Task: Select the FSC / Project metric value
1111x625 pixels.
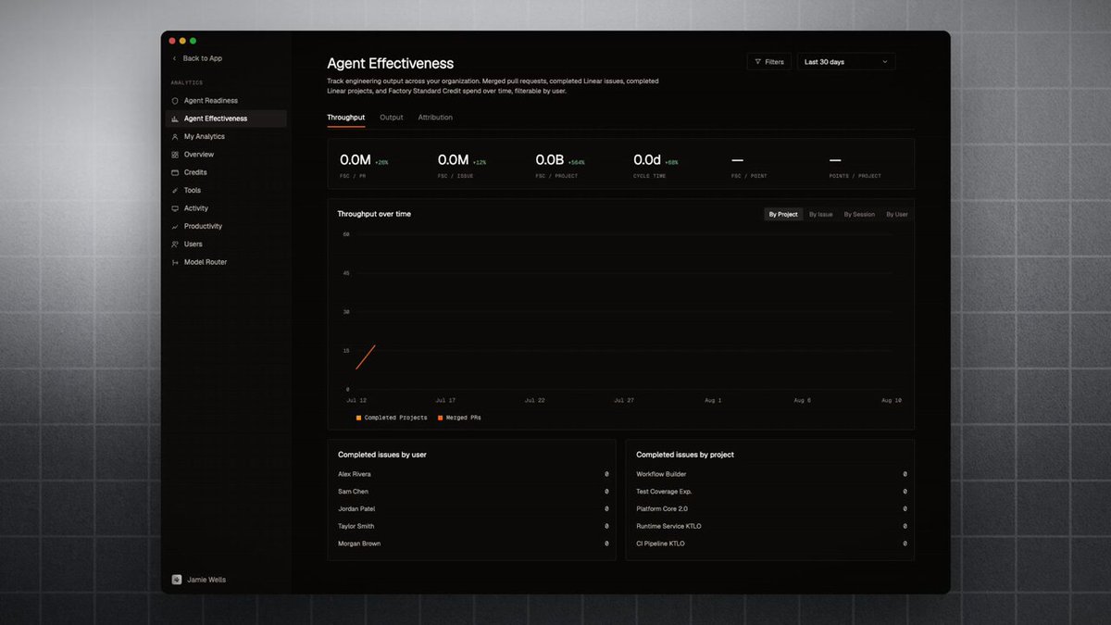Action: [x=550, y=160]
